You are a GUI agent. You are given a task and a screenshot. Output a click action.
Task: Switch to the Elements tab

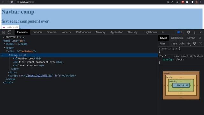[x=22, y=32]
